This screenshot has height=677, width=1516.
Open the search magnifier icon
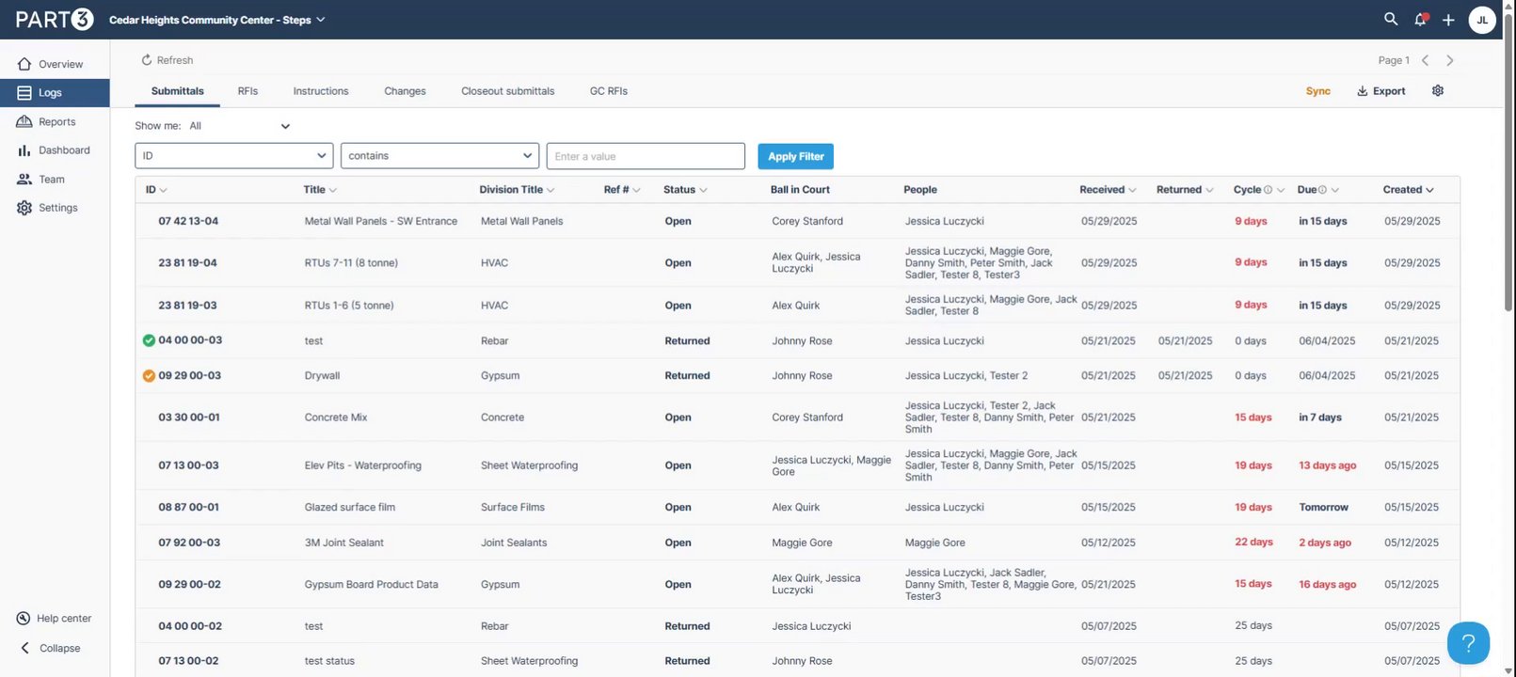pyautogui.click(x=1391, y=19)
